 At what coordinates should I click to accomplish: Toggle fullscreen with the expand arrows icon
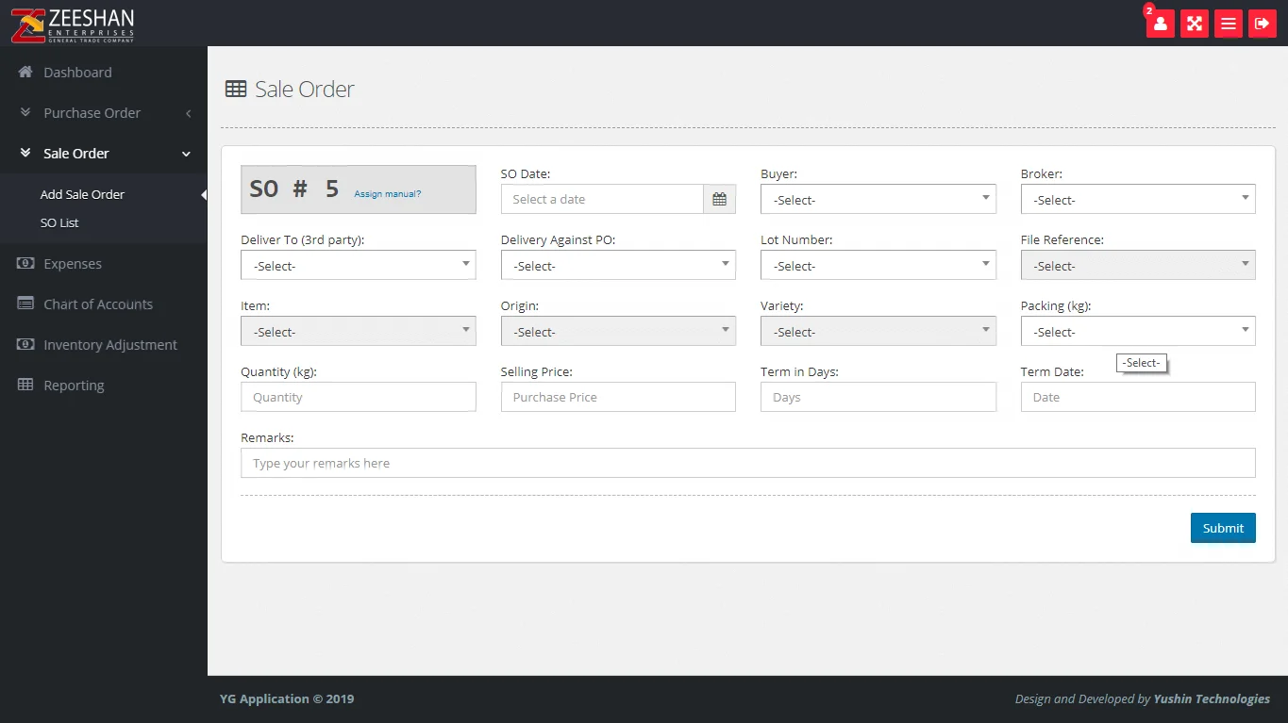tap(1194, 24)
